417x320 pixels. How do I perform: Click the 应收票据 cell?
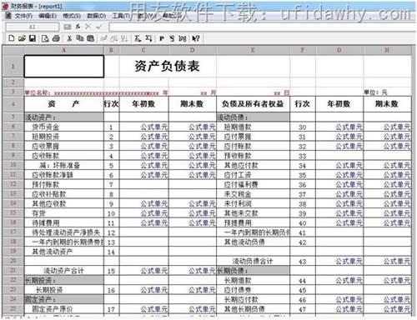(64, 146)
